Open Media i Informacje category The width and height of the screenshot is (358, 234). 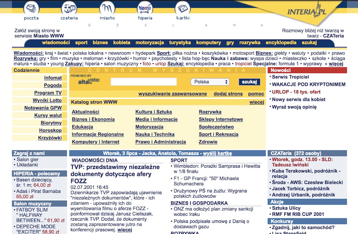point(156,119)
